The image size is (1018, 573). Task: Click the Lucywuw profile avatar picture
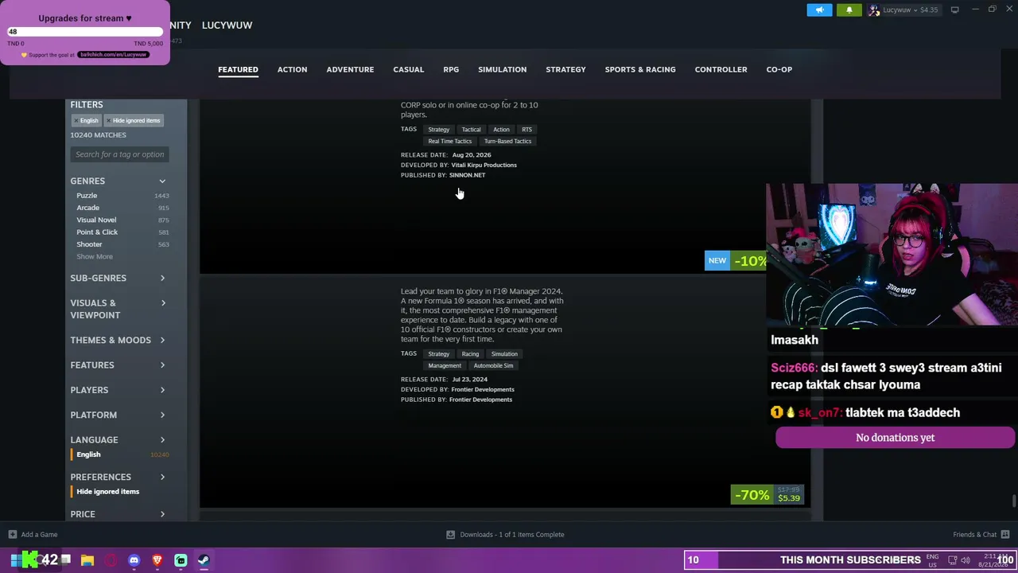click(874, 10)
